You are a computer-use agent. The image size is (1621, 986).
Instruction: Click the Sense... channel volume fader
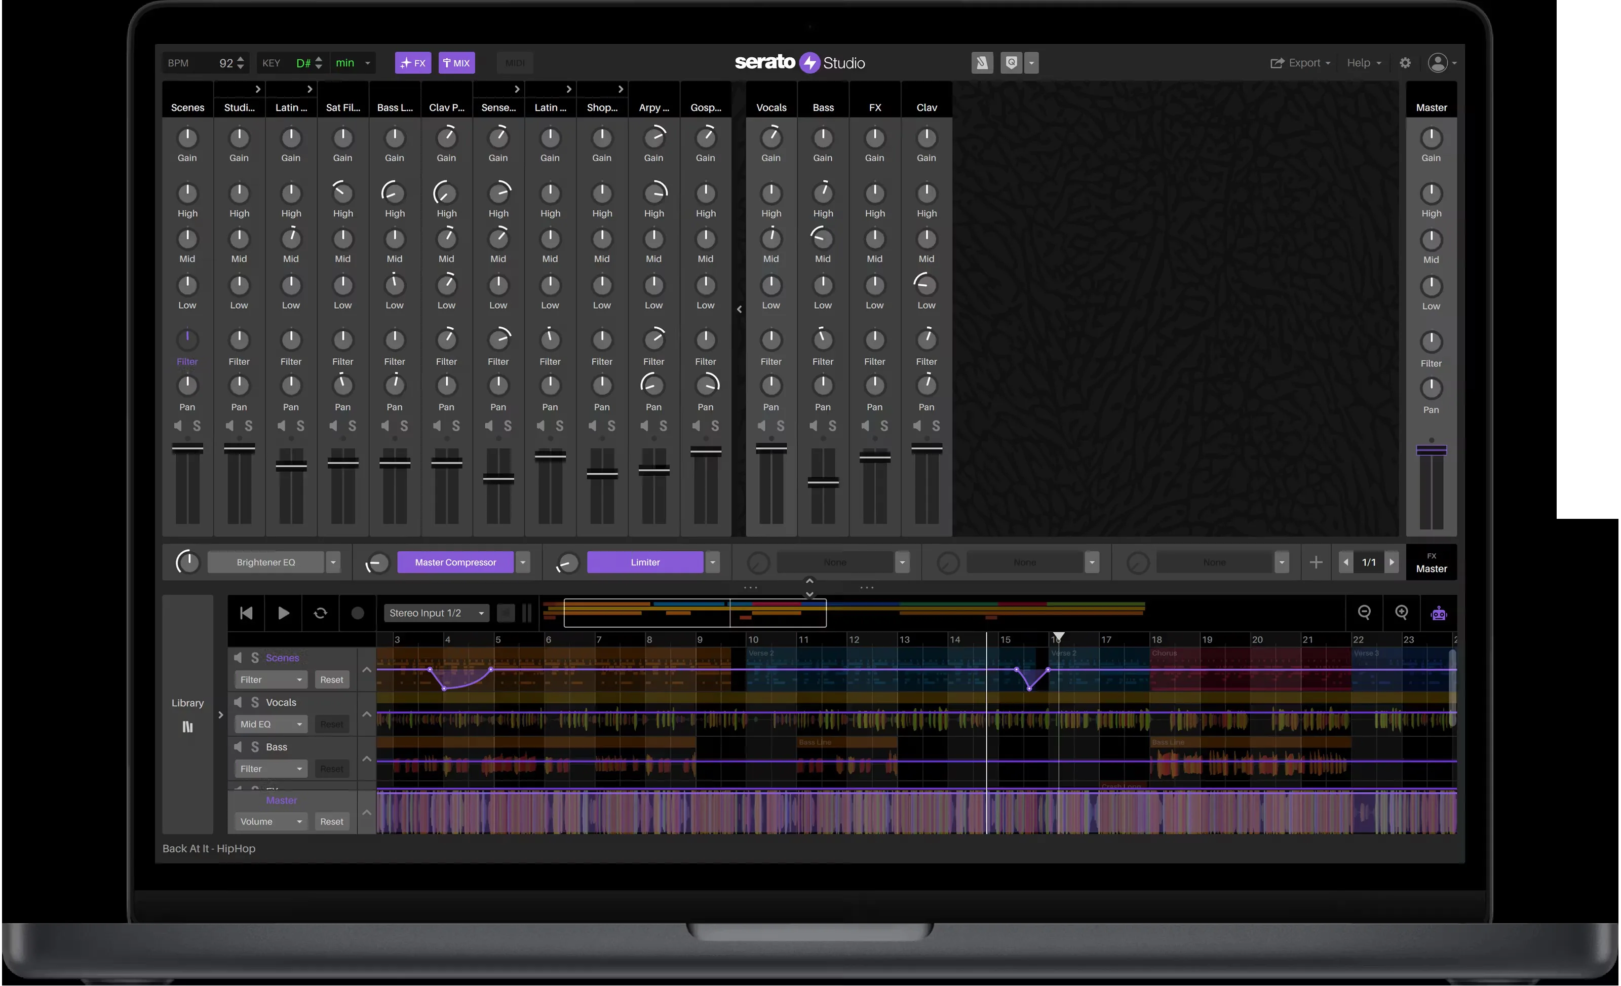pyautogui.click(x=498, y=479)
